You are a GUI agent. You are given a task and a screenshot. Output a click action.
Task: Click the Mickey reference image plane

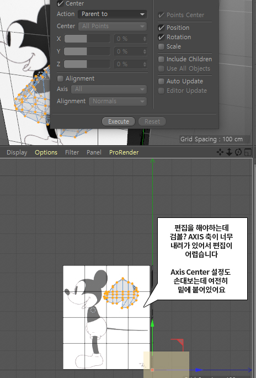[x=106, y=317]
